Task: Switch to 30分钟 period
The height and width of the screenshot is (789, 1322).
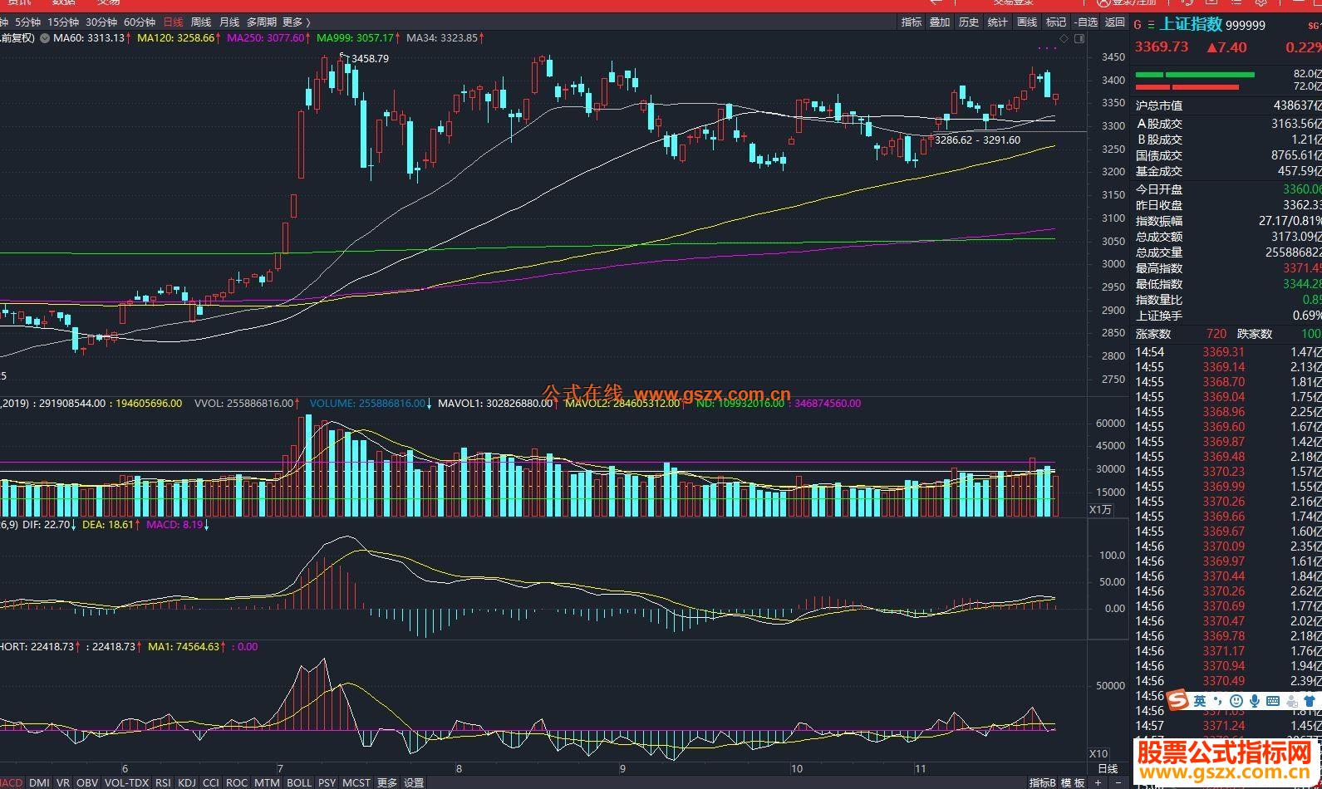Action: click(101, 22)
